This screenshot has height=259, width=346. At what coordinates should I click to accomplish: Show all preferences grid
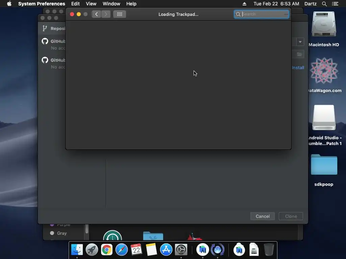tap(120, 14)
